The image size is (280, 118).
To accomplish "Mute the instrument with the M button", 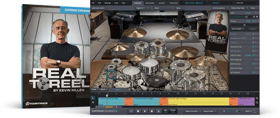I will (x=257, y=17).
